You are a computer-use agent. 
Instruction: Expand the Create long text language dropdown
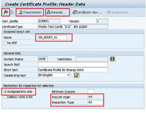click(x=68, y=75)
